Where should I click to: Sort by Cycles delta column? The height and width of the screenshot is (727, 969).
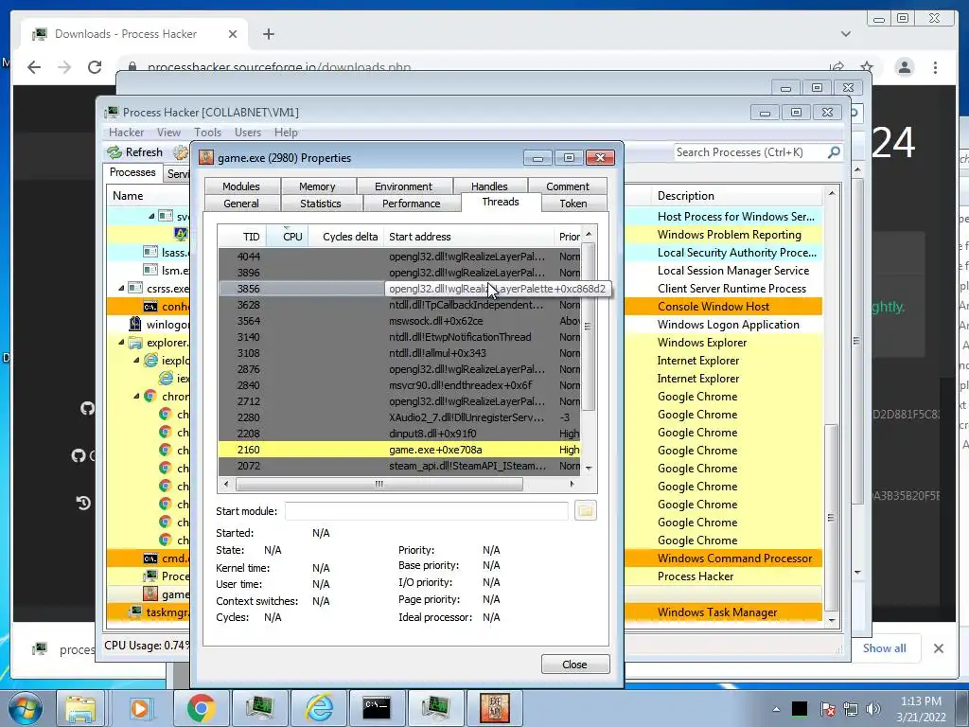click(x=346, y=236)
